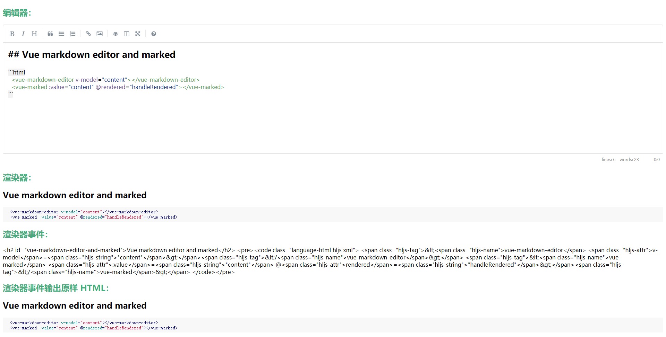666x337 pixels.
Task: Click the 'lines: 6' status indicator
Action: 608,160
